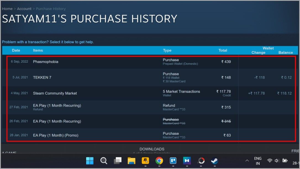Click the struck-through ₹ 315 total
The width and height of the screenshot is (300, 169).
(x=226, y=121)
